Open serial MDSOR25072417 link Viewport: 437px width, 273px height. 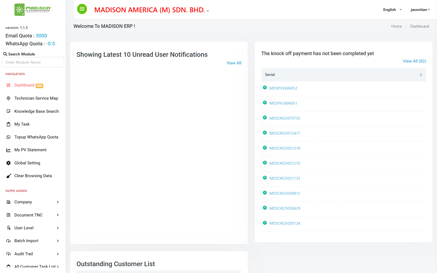click(285, 133)
